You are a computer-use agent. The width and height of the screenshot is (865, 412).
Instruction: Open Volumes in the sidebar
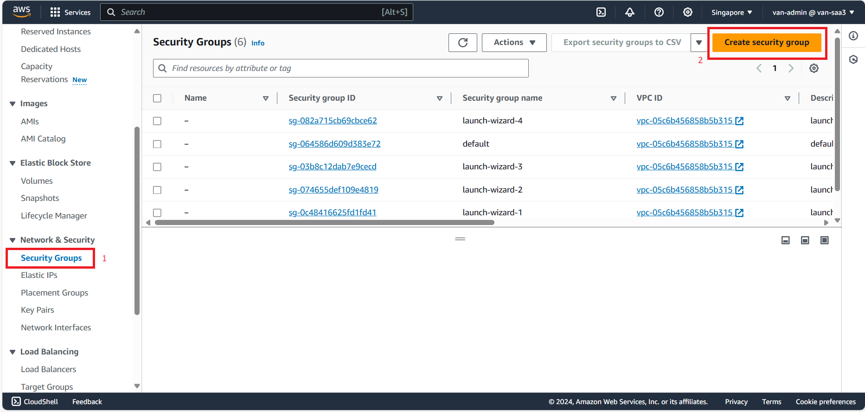pos(37,181)
